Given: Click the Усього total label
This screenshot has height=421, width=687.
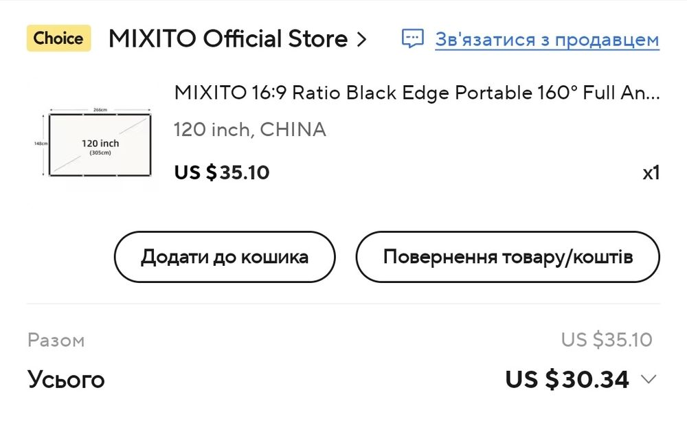Looking at the screenshot, I should pyautogui.click(x=66, y=379).
